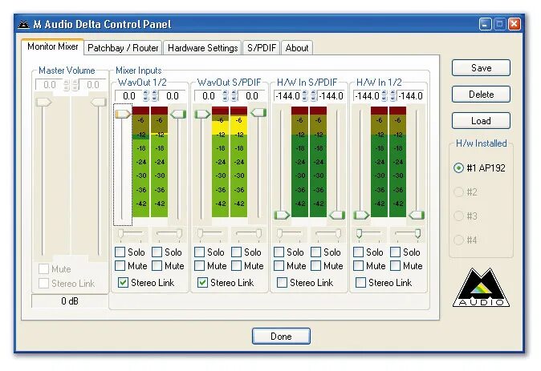Click WavOut 1/2 left level spinner arrows
Viewport: 541px width, 371px height.
point(146,96)
